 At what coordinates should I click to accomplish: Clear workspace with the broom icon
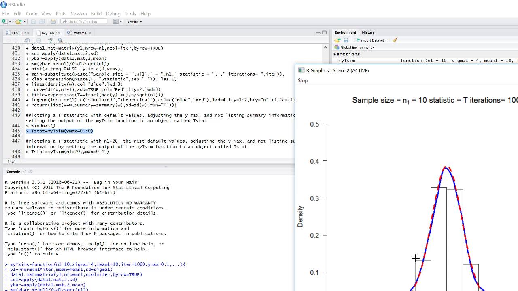[x=395, y=40]
